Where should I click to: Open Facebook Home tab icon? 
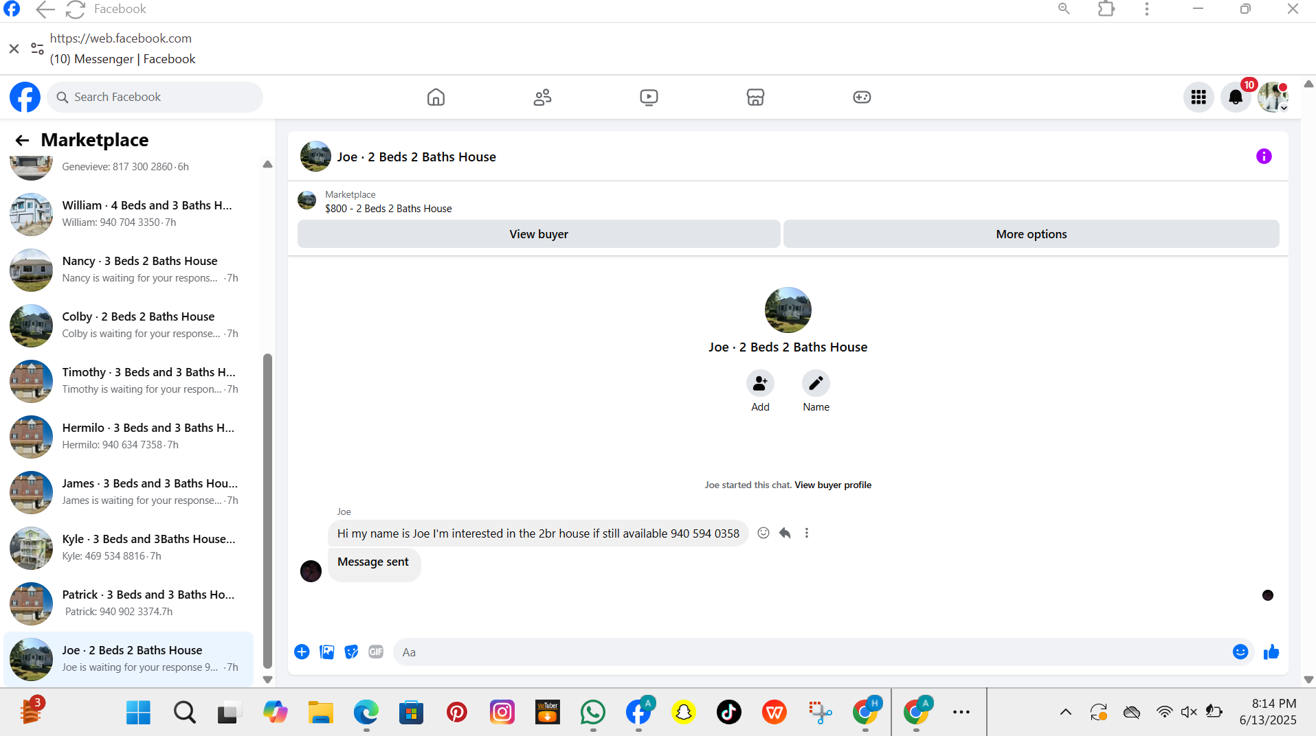point(436,97)
